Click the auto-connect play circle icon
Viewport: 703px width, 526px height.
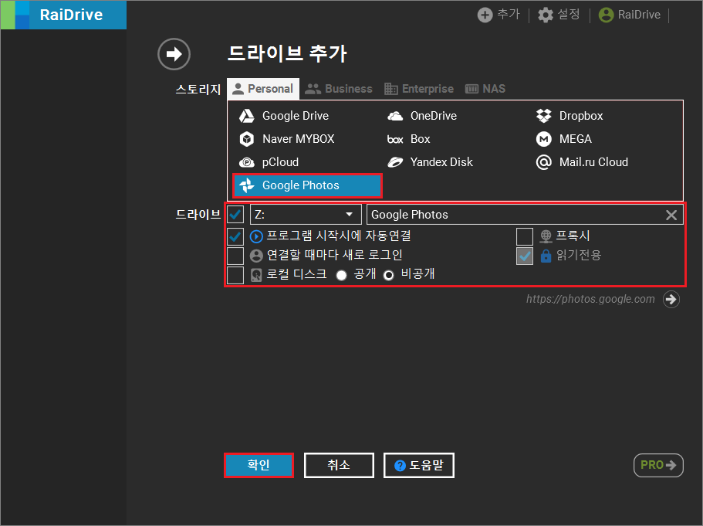coord(256,236)
